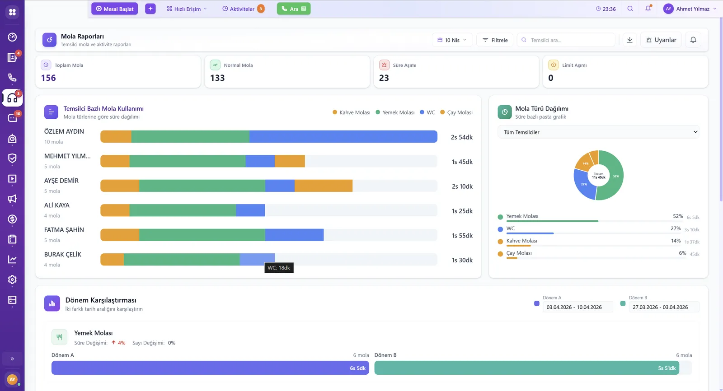The image size is (723, 391).
Task: Open the settings gear in sidebar
Action: [x=12, y=279]
